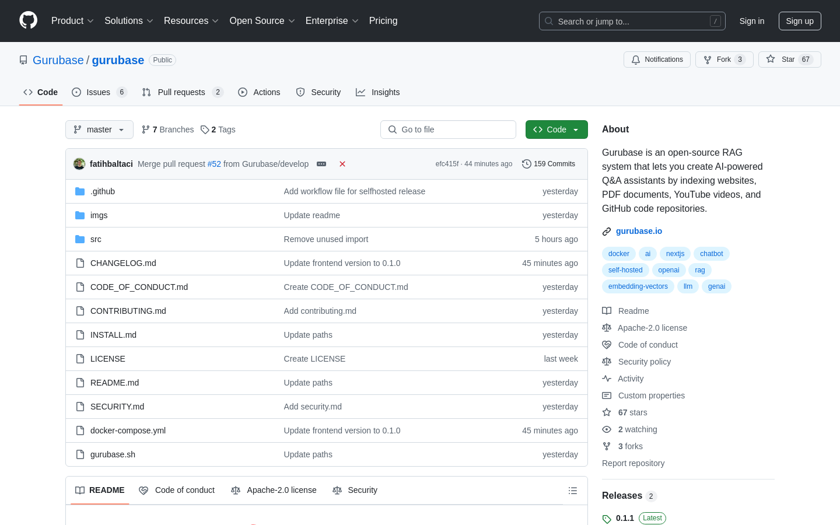
Task: Go to the Pricing page
Action: [x=383, y=21]
